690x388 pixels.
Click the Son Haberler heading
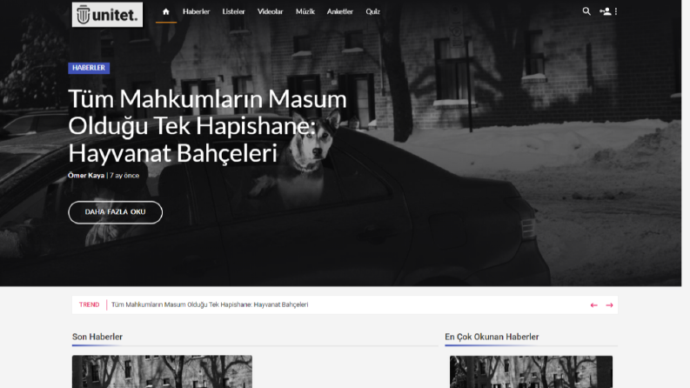[x=97, y=337]
